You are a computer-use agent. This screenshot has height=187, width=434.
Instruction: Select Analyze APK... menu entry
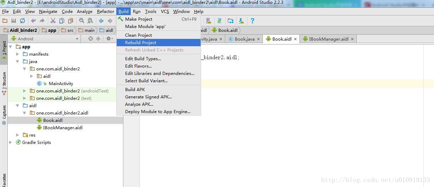158,104
